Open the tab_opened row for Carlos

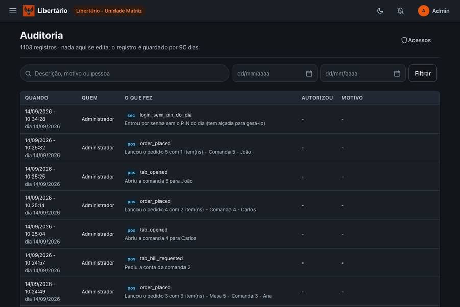pos(229,234)
